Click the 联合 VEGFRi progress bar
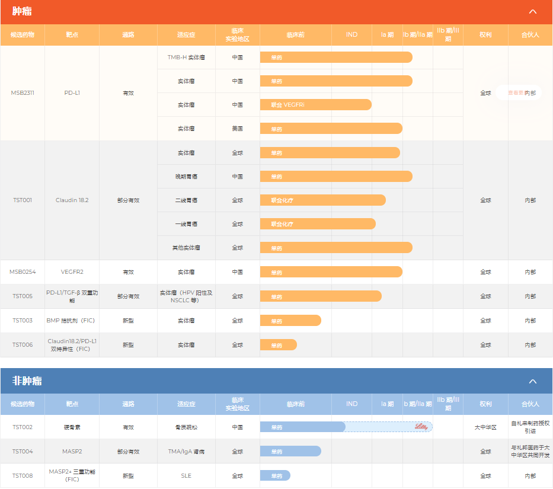The width and height of the screenshot is (553, 489). (x=315, y=105)
